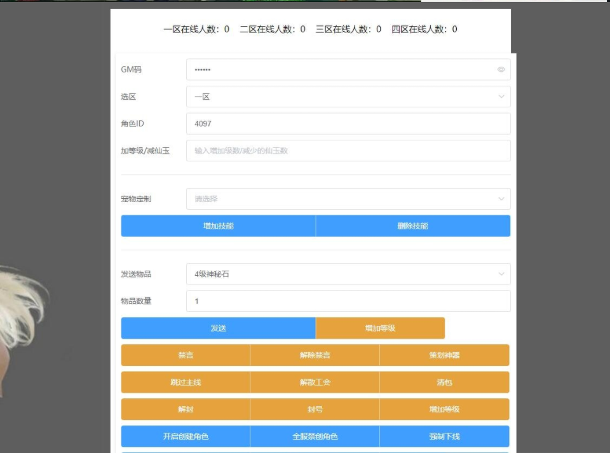The height and width of the screenshot is (453, 610).
Task: Open the 宠物定制 dropdown selector
Action: point(348,199)
